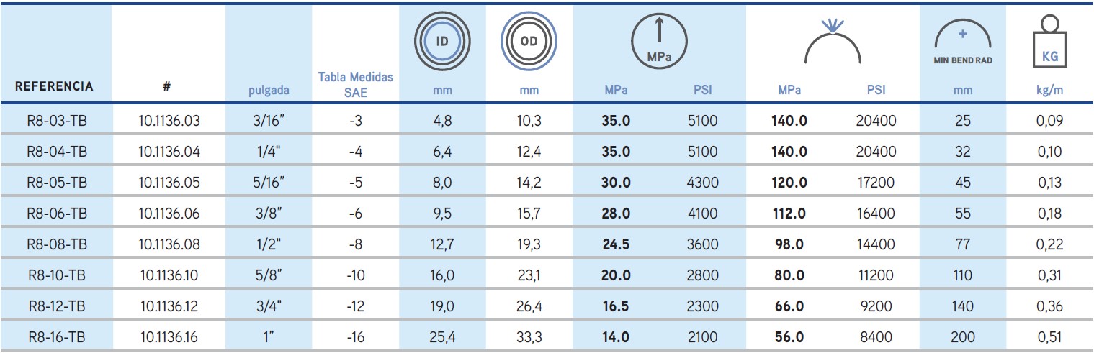This screenshot has height=353, width=1094.
Task: Click the KG weight icon
Action: pos(1050,45)
